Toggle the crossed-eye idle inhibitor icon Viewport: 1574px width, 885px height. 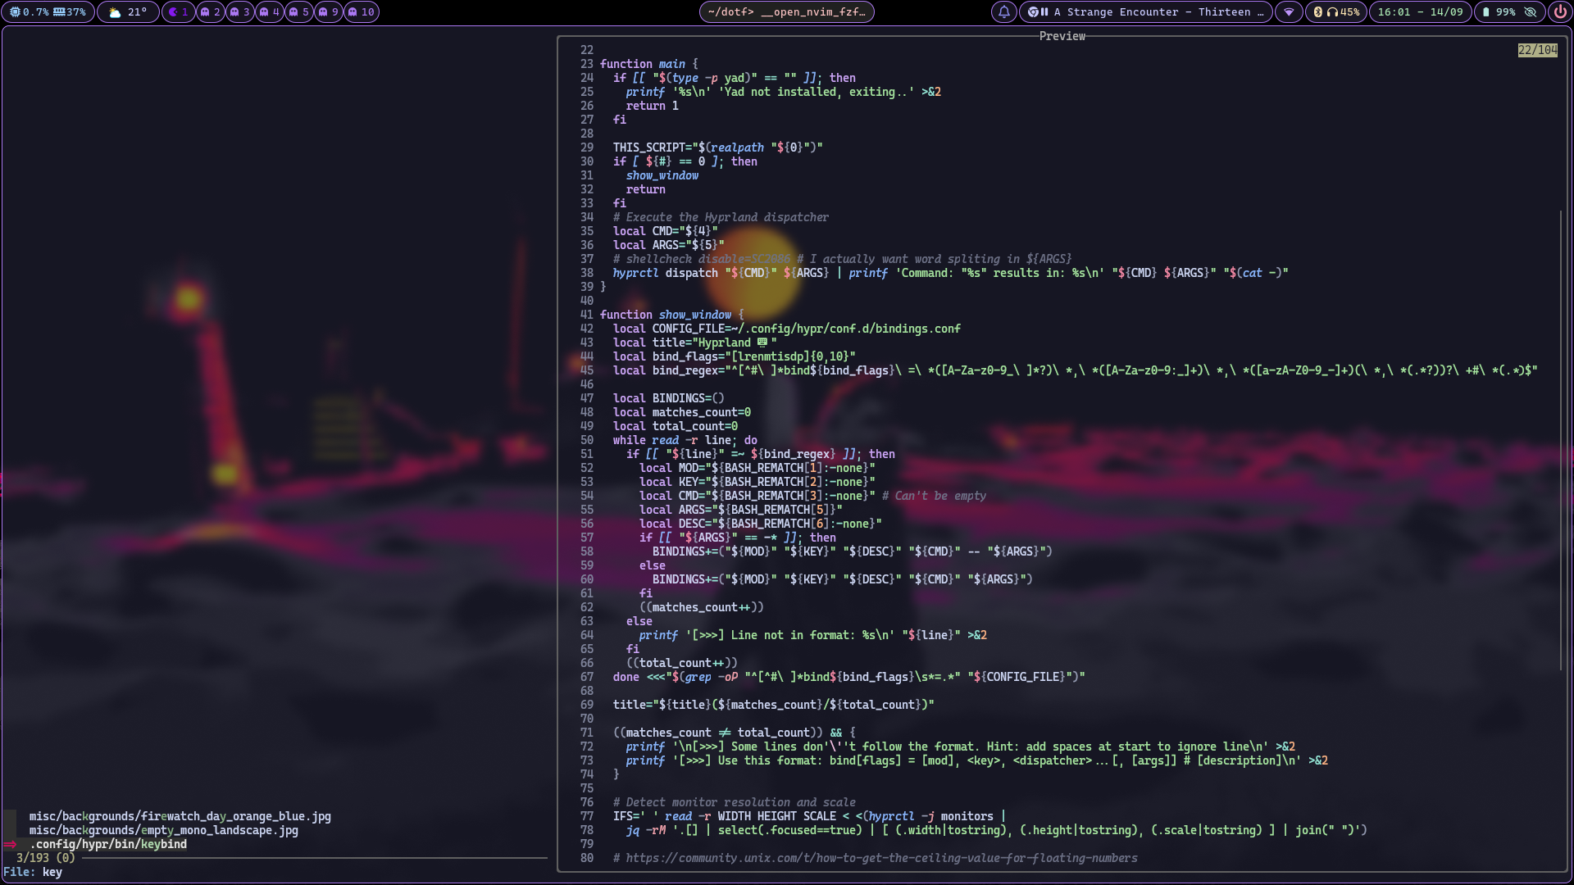[x=1530, y=12]
